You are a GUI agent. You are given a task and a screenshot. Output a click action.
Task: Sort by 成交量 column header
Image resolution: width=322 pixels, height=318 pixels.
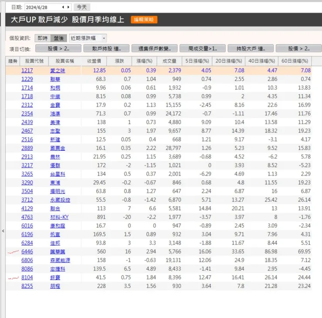(x=169, y=61)
